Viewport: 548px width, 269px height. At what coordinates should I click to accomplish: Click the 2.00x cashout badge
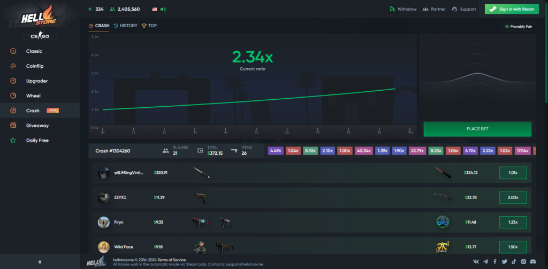coord(513,197)
